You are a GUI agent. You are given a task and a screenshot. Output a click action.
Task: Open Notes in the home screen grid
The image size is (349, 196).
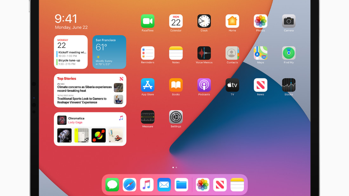[x=176, y=53]
